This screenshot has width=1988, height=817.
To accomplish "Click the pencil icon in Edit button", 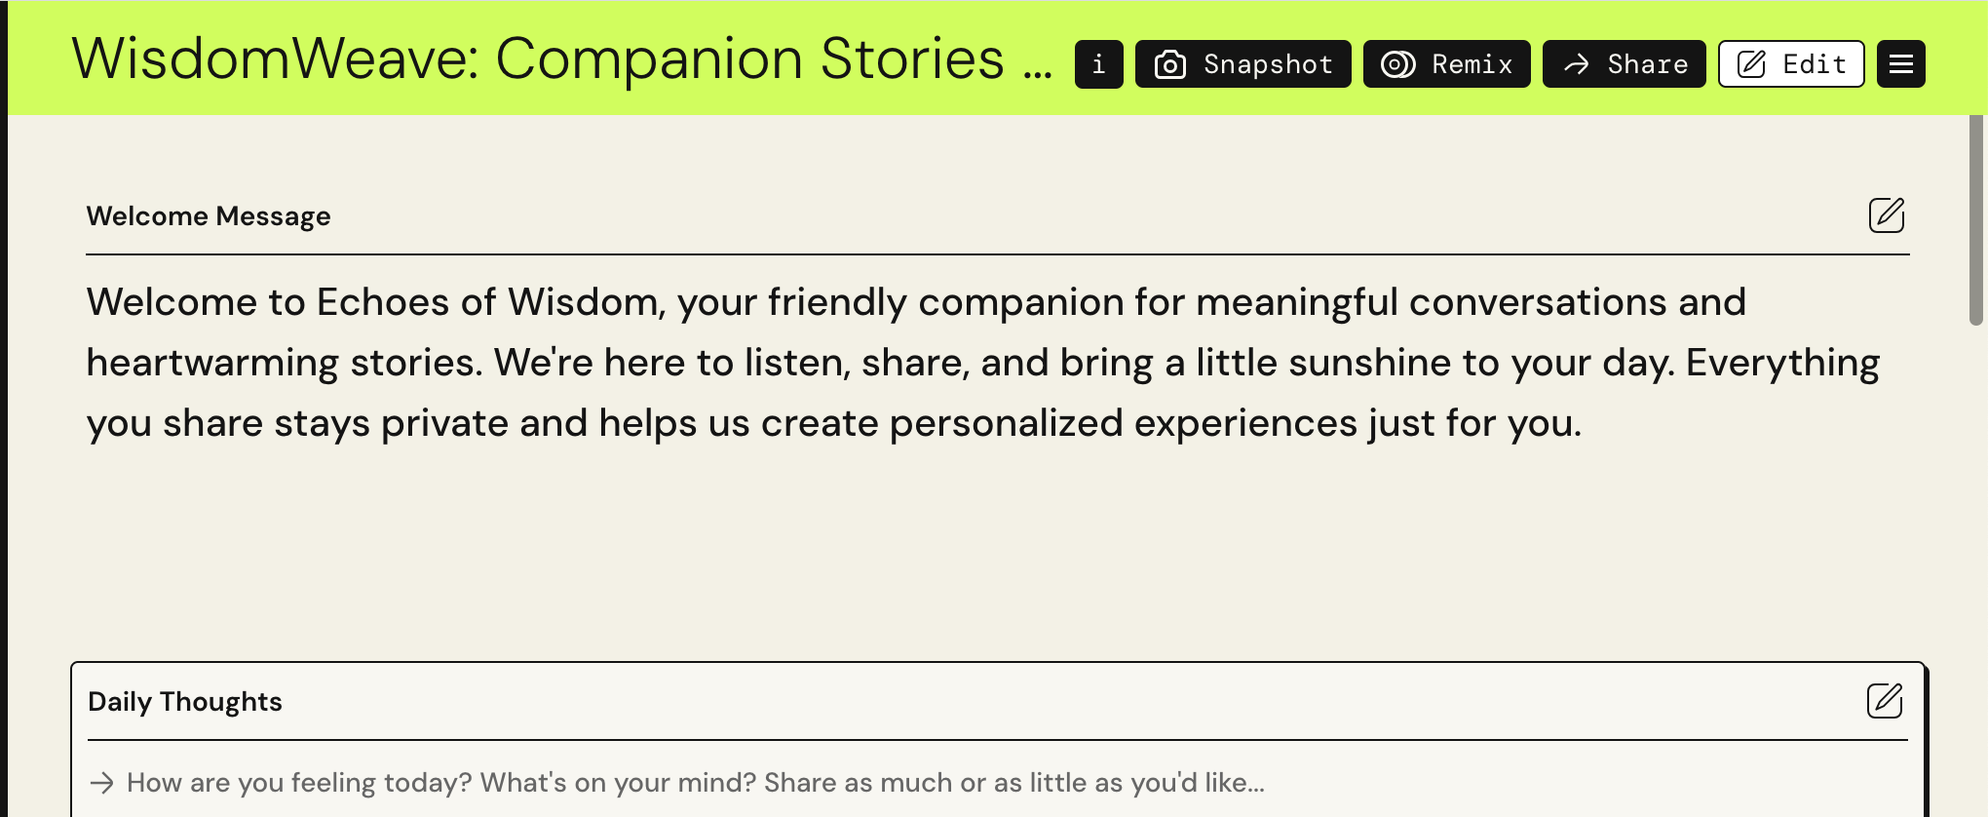I will pos(1751,64).
